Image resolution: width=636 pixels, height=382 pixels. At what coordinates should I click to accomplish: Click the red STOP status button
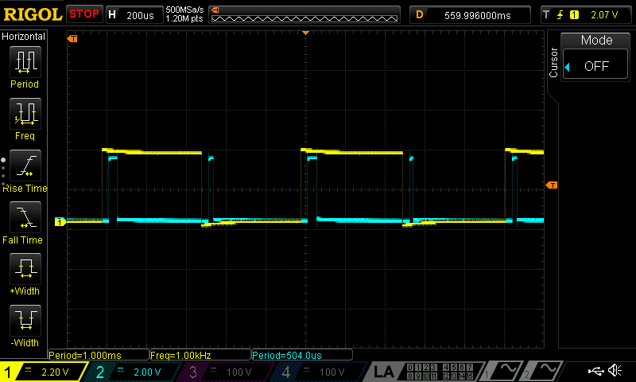pyautogui.click(x=84, y=14)
